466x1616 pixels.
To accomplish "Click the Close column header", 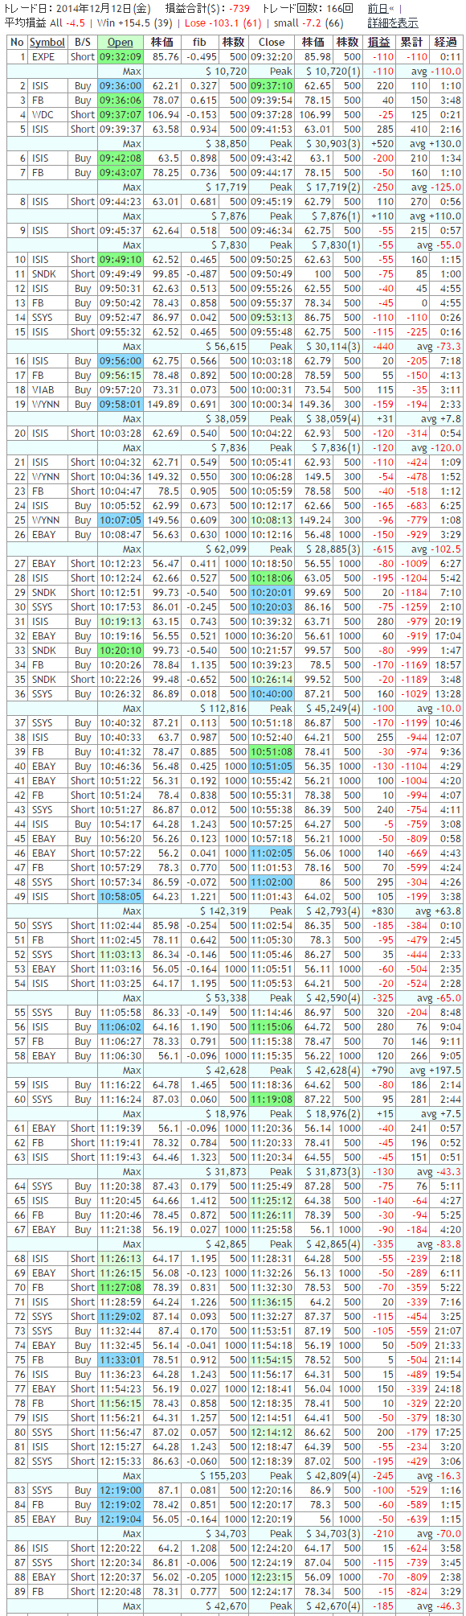I will click(x=272, y=43).
